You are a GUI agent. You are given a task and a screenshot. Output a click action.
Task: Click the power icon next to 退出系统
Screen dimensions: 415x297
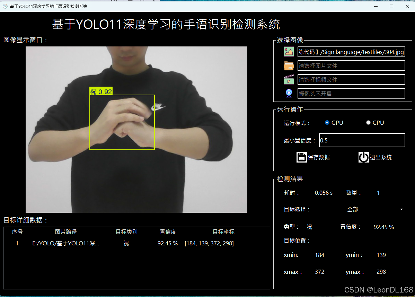click(363, 157)
